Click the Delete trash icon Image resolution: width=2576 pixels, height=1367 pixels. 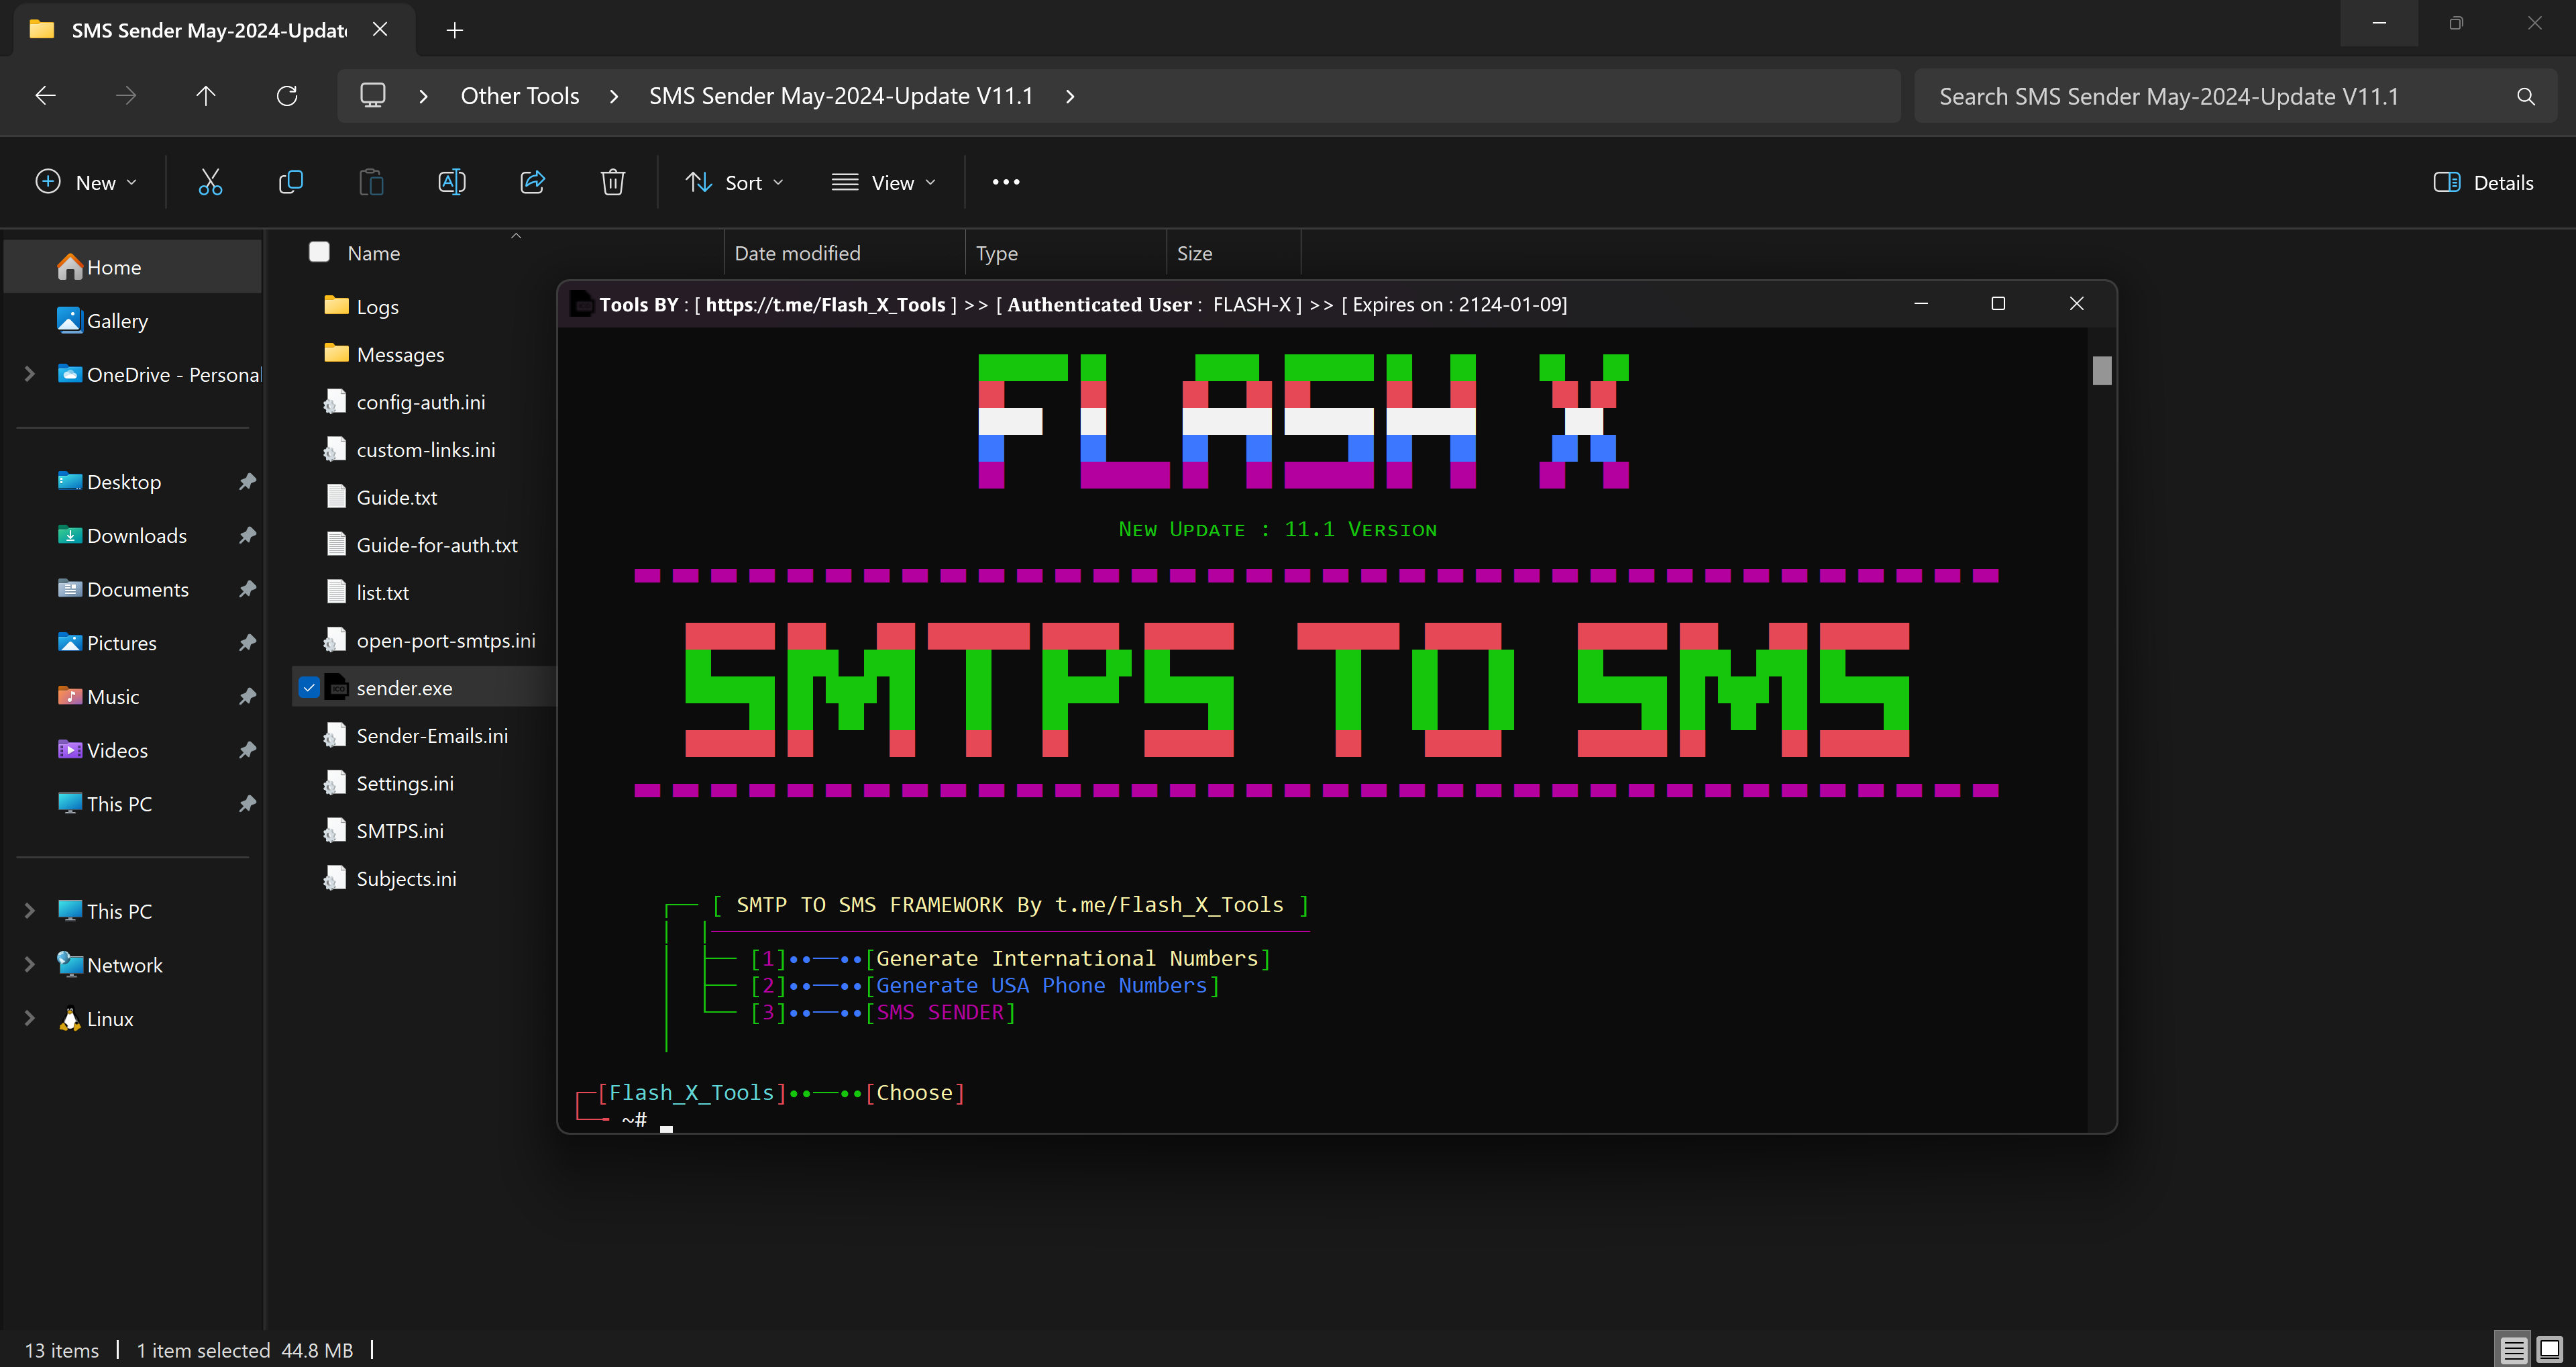click(613, 182)
